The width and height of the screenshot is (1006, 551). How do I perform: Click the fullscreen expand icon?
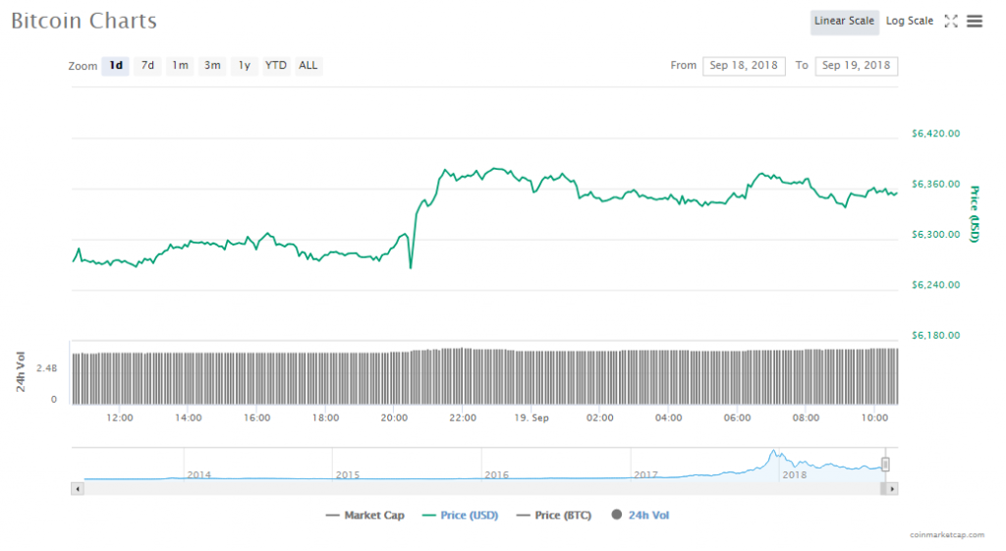pos(950,21)
